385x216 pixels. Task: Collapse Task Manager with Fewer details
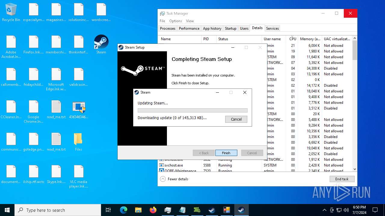point(174,179)
